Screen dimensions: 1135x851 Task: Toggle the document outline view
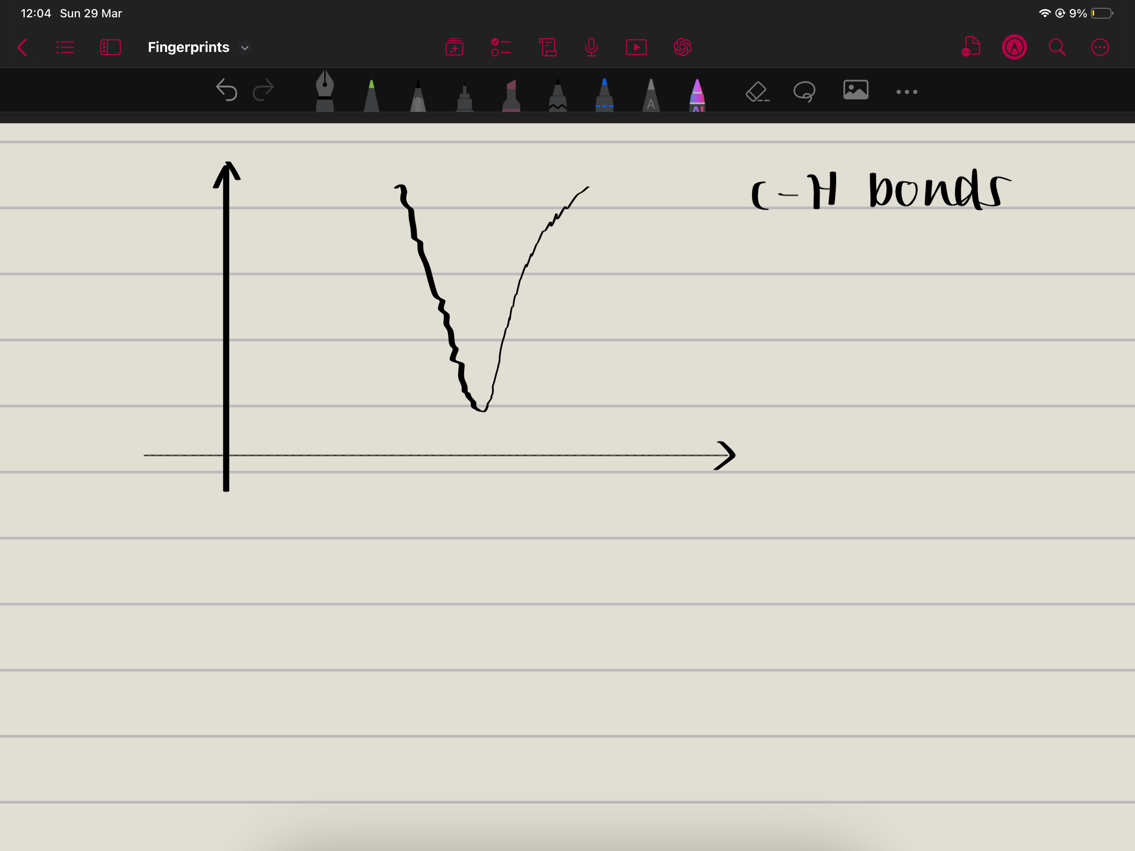(65, 47)
